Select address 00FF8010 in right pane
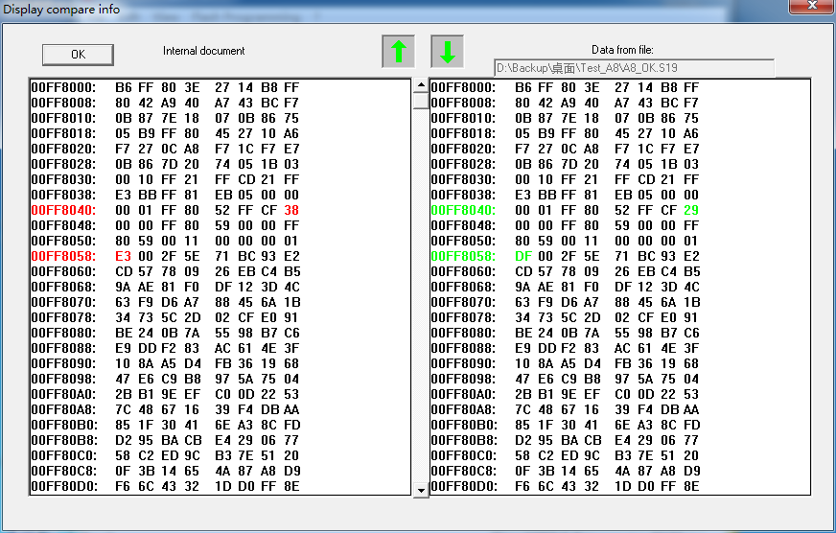Image resolution: width=836 pixels, height=533 pixels. tap(463, 118)
